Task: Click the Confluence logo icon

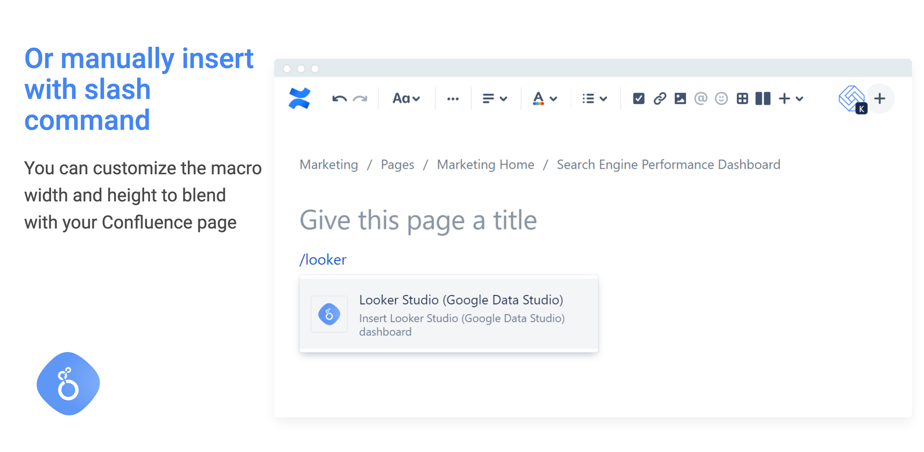Action: pyautogui.click(x=299, y=98)
